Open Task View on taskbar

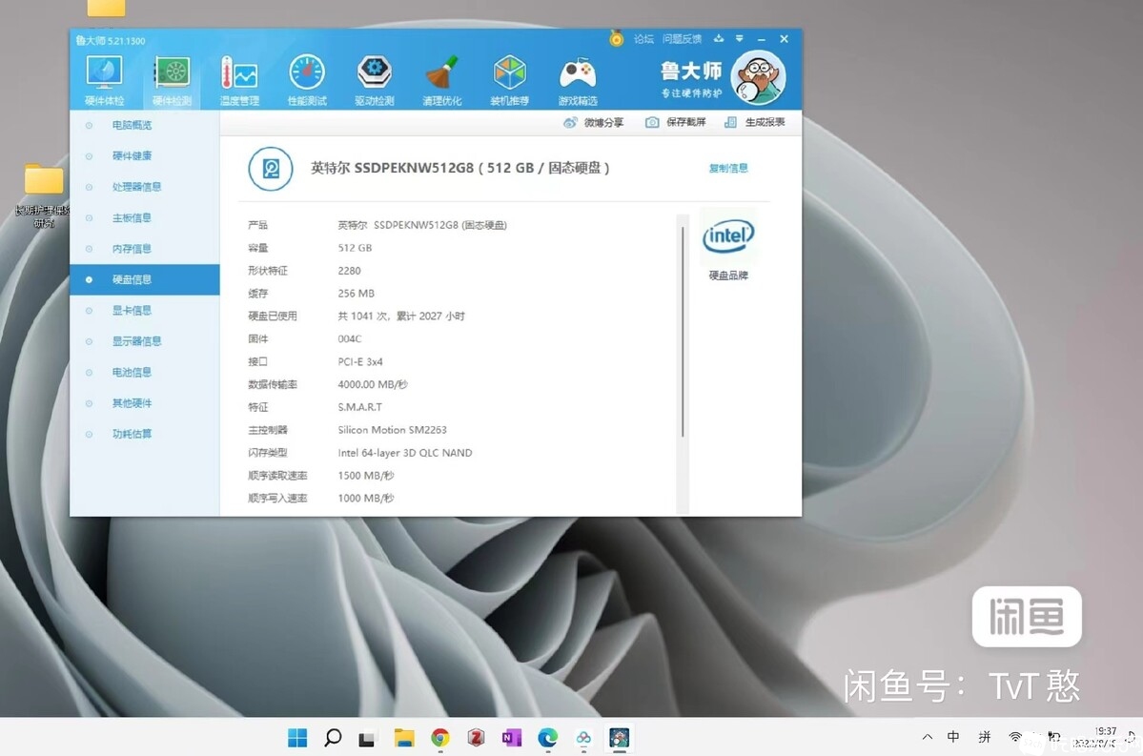[367, 739]
